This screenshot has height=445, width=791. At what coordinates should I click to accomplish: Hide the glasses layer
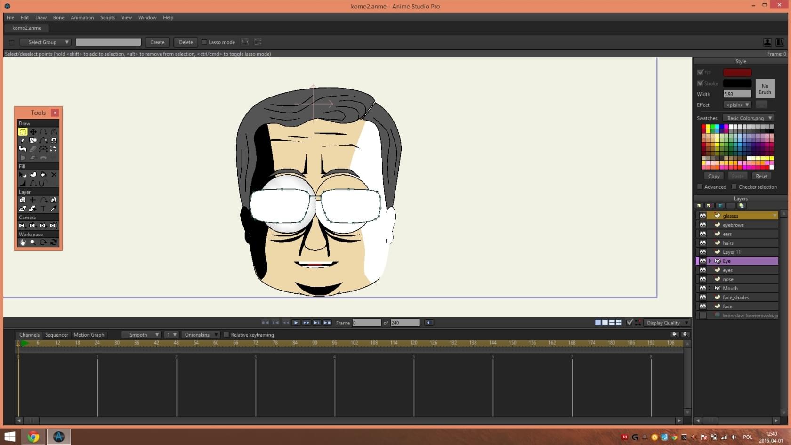click(702, 216)
